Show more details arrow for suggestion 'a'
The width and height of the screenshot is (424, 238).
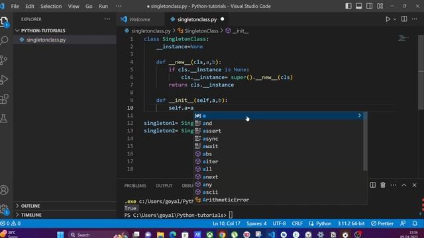coord(359,116)
